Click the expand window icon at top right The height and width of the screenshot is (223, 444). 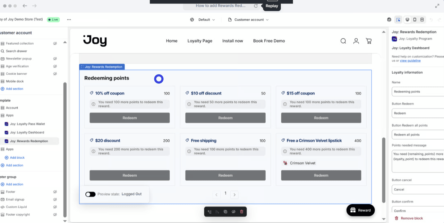437,6
